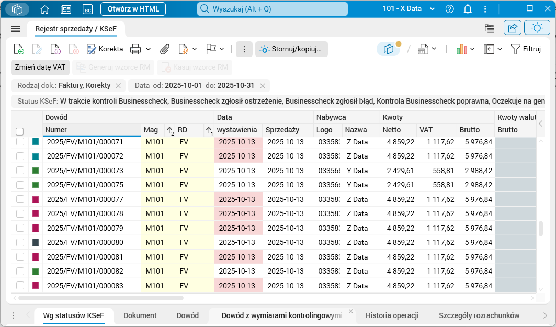Switch to the Historia operacji tab
This screenshot has height=327, width=556.
(x=392, y=315)
